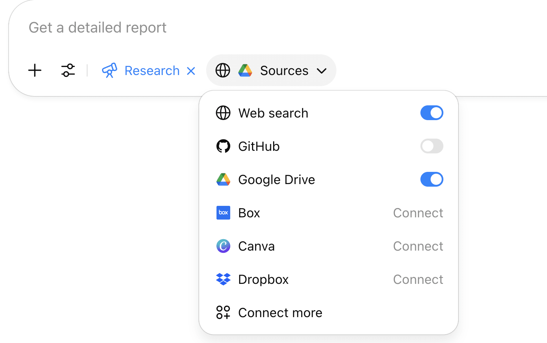Click the Connect more apps icon
Image resolution: width=547 pixels, height=343 pixels.
pos(223,312)
